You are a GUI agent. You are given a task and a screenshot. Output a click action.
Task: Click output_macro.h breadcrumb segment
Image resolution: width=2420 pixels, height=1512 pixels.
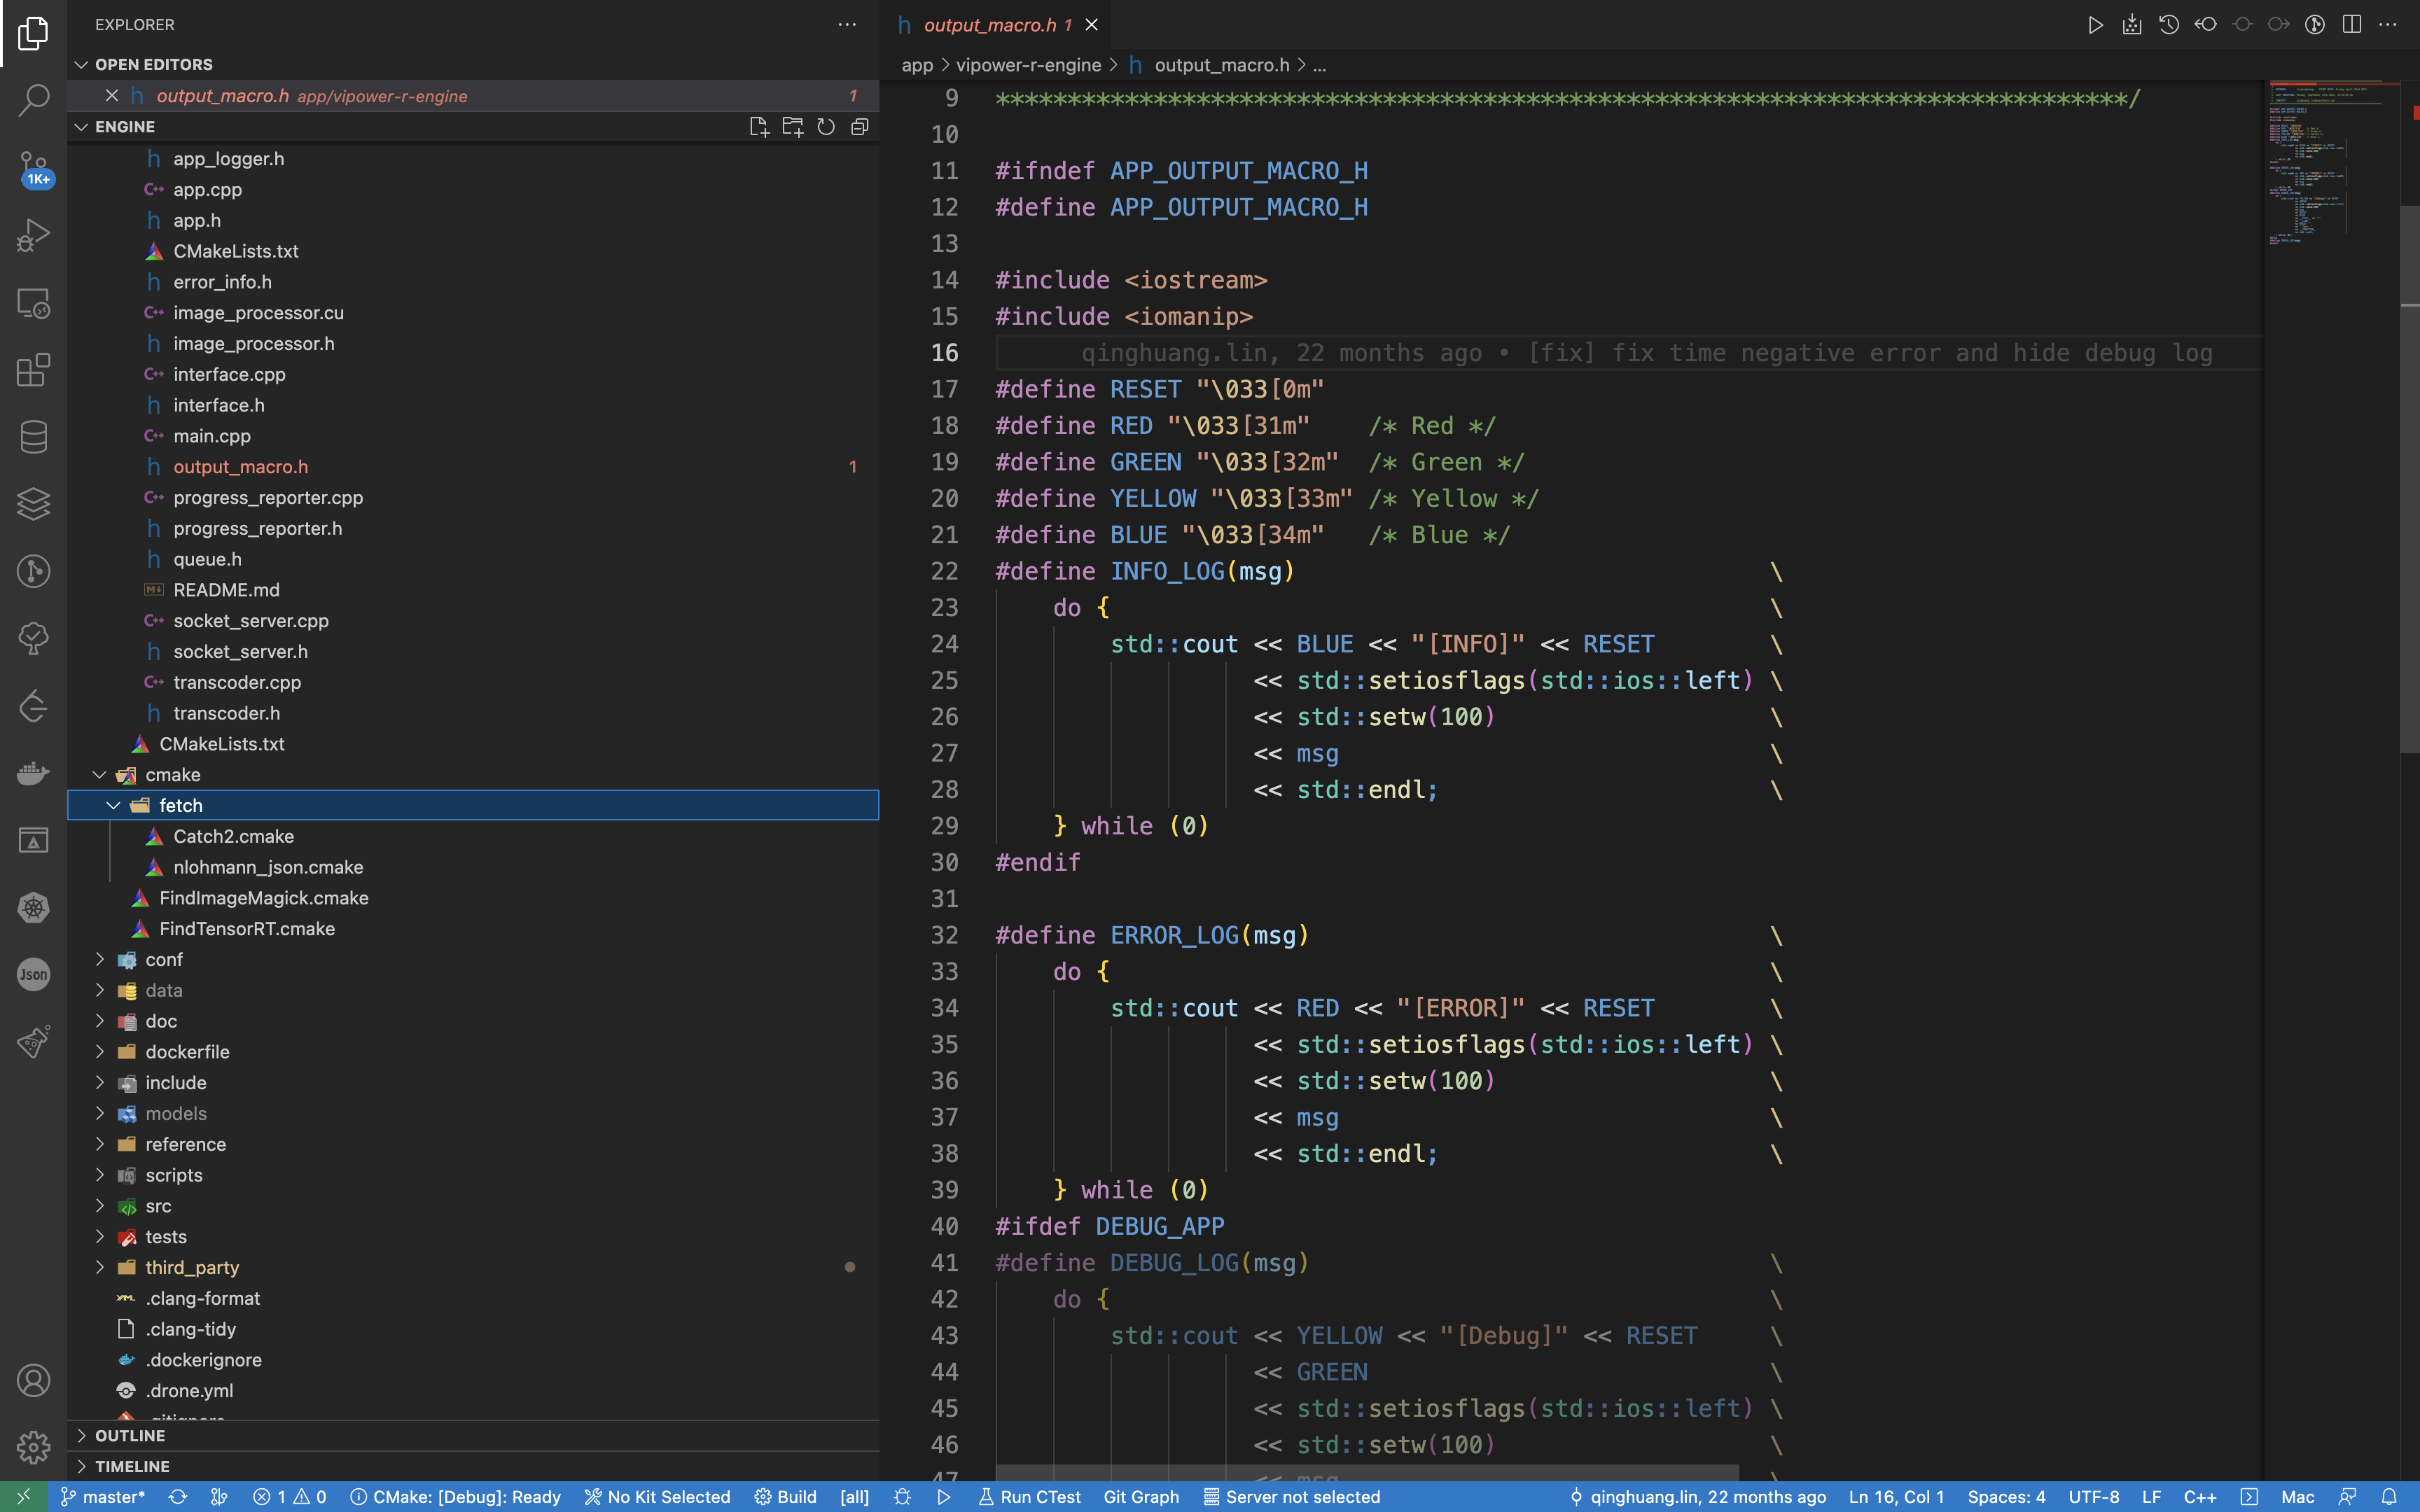pos(1221,65)
